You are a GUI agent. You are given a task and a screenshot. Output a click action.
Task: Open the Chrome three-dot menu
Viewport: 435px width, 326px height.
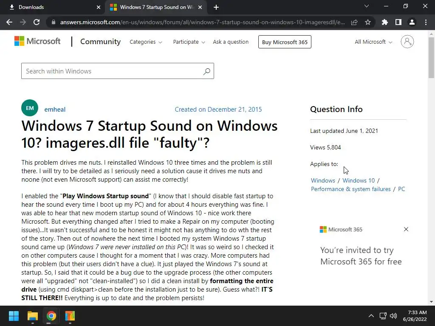pyautogui.click(x=426, y=22)
